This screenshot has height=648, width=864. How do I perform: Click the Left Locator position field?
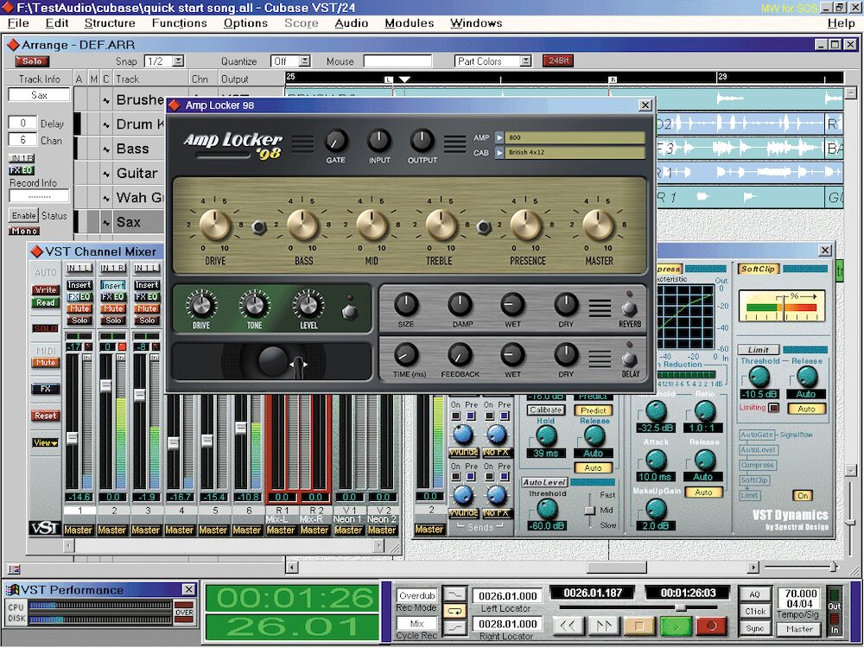tap(507, 596)
